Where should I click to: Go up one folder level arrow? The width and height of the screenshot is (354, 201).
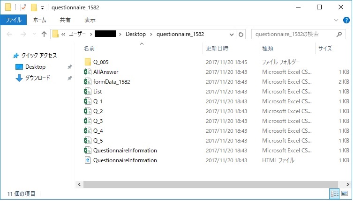click(44, 34)
